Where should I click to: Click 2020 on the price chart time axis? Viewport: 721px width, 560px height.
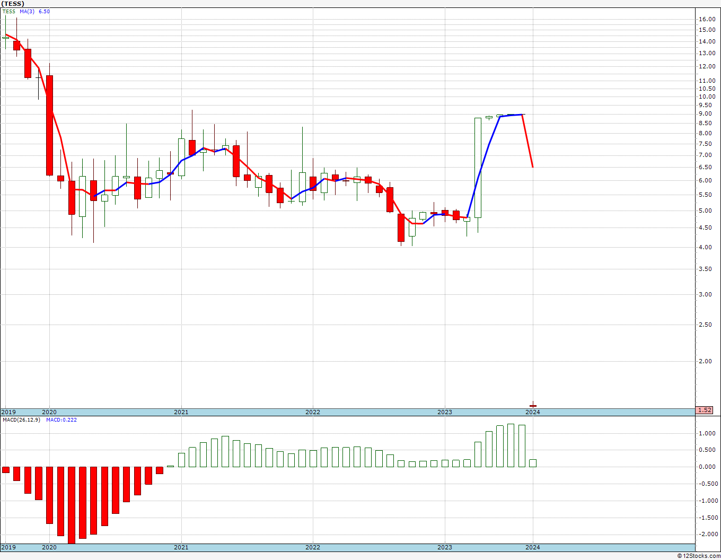(x=49, y=412)
